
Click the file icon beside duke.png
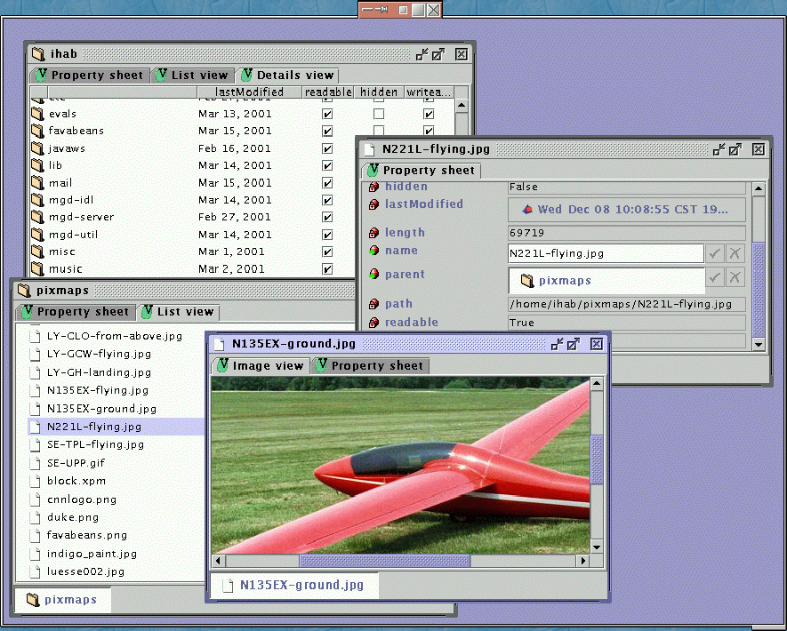pyautogui.click(x=34, y=517)
